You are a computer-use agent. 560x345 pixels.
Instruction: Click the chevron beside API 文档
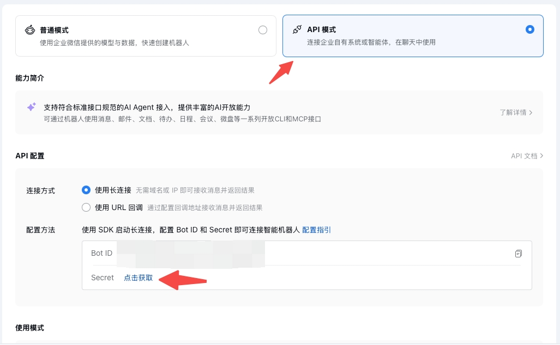pyautogui.click(x=541, y=156)
